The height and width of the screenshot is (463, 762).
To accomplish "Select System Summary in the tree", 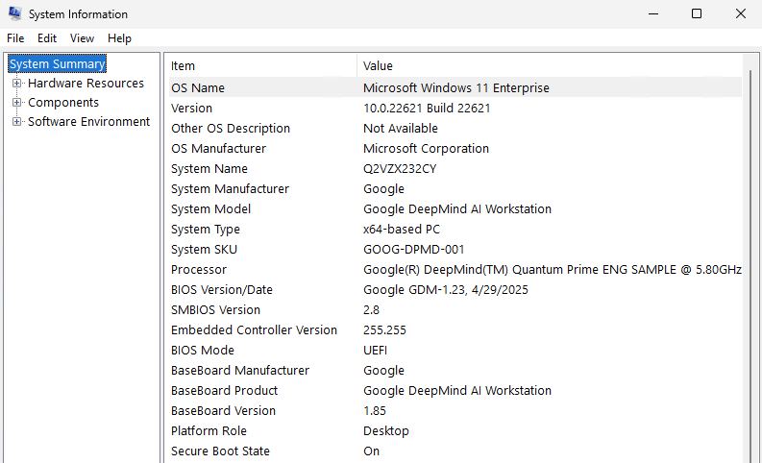I will (57, 63).
